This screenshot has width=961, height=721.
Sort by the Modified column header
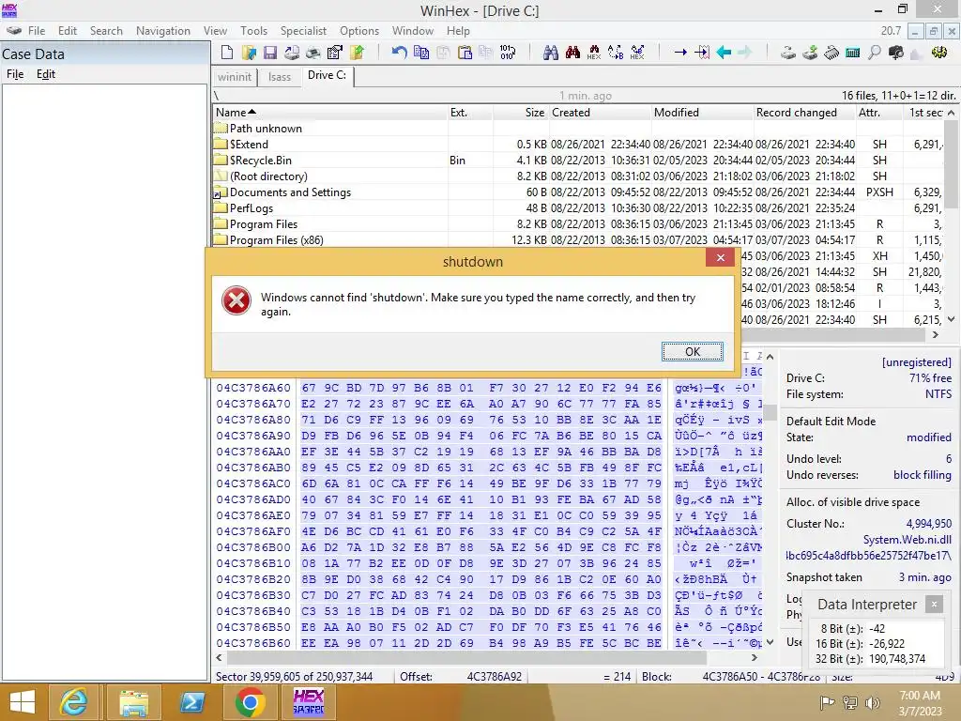point(702,113)
